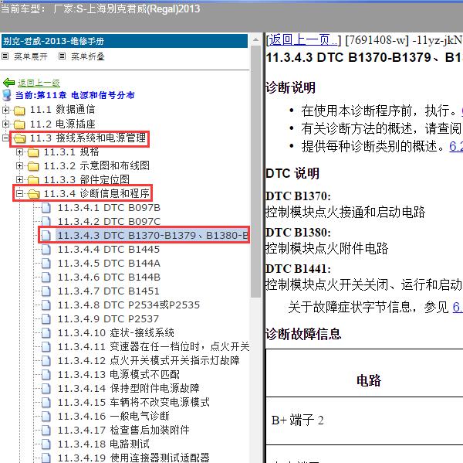
Task: Open 11.3.4.8 DTC P2534或P2535 page
Action: 129,305
